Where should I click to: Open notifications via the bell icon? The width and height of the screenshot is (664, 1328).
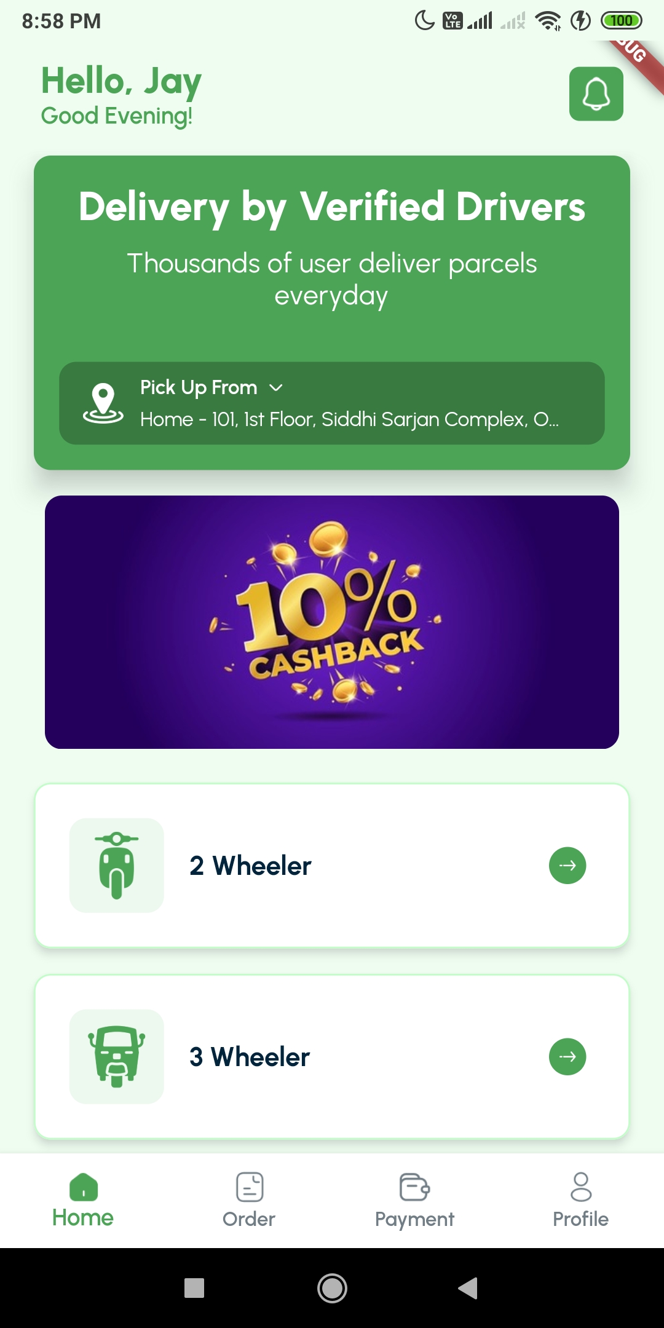point(596,93)
